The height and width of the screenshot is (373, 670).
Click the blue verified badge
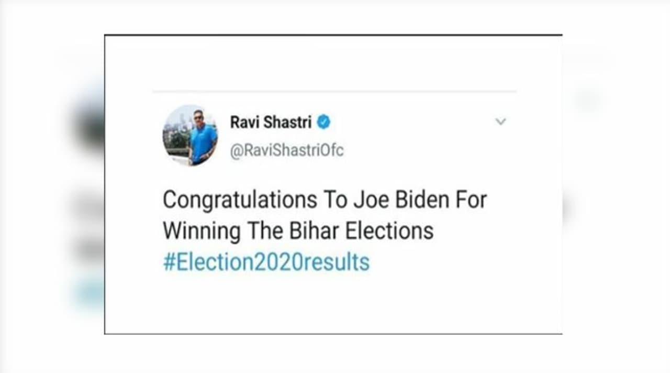pos(324,123)
